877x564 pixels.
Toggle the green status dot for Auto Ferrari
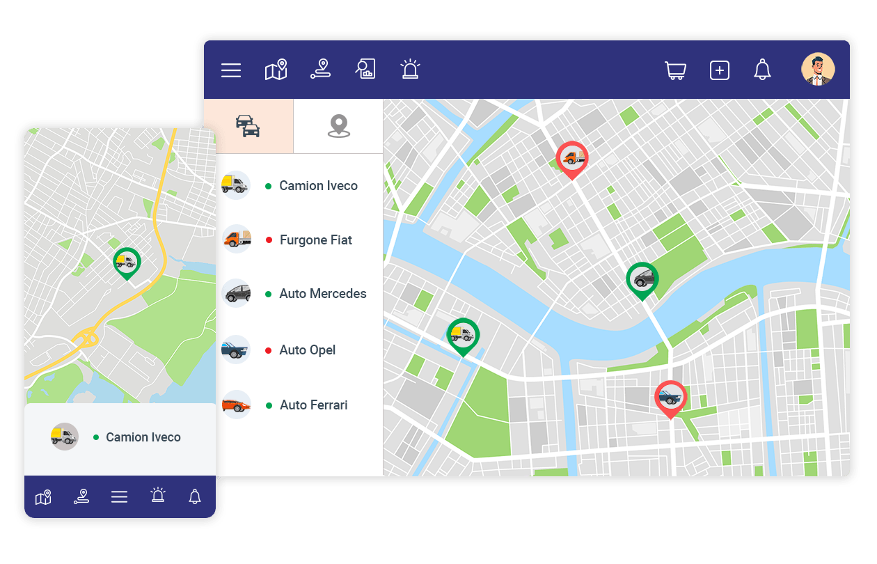[x=268, y=405]
